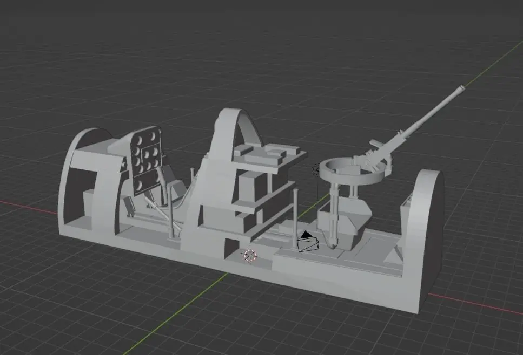
Task: Select the camera object in the viewport
Action: click(308, 243)
